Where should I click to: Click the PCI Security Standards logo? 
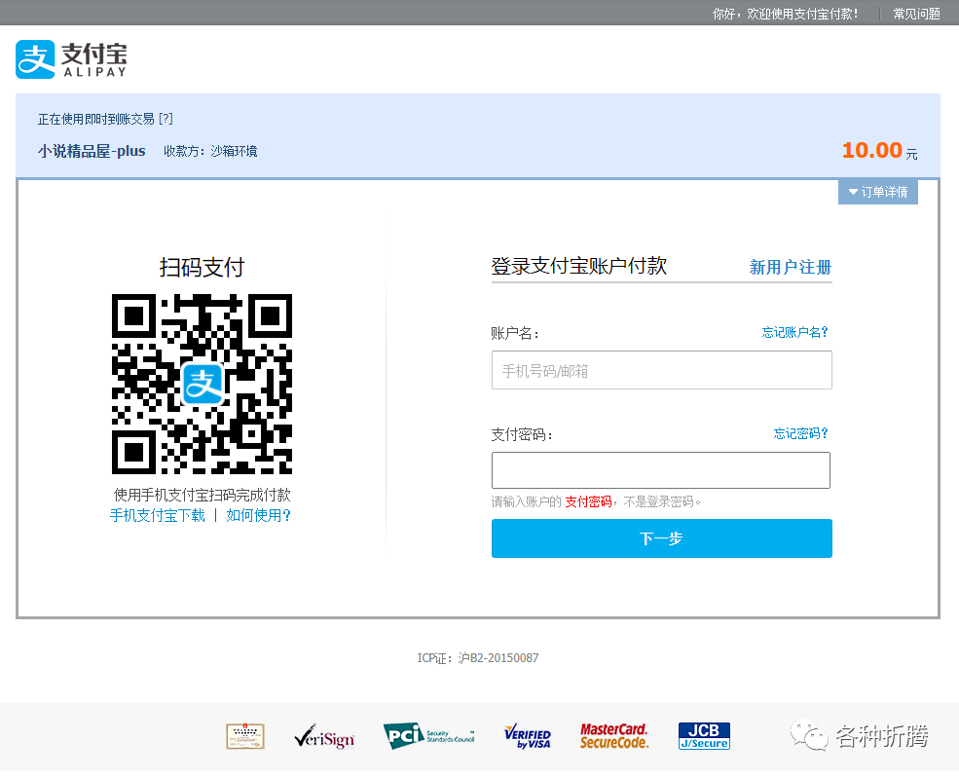click(x=428, y=736)
